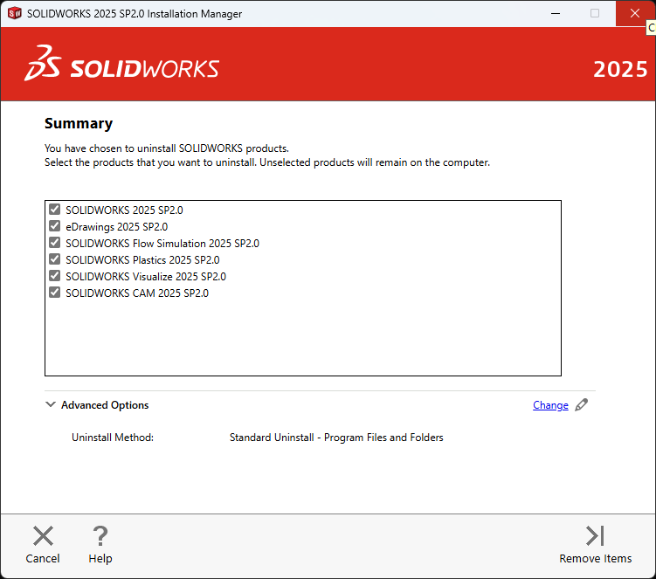656x579 pixels.
Task: Click the Cancel X icon
Action: pos(43,536)
